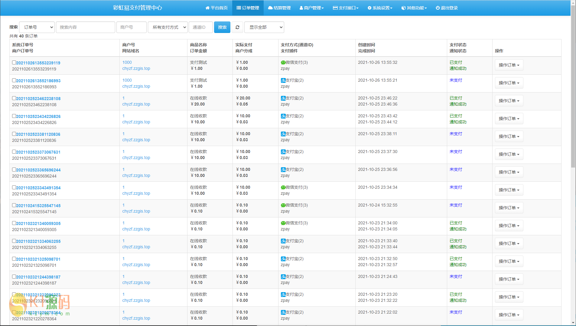Select checkbox for order 2021102613553239119
Screen dimensions: 576x326
click(14, 63)
